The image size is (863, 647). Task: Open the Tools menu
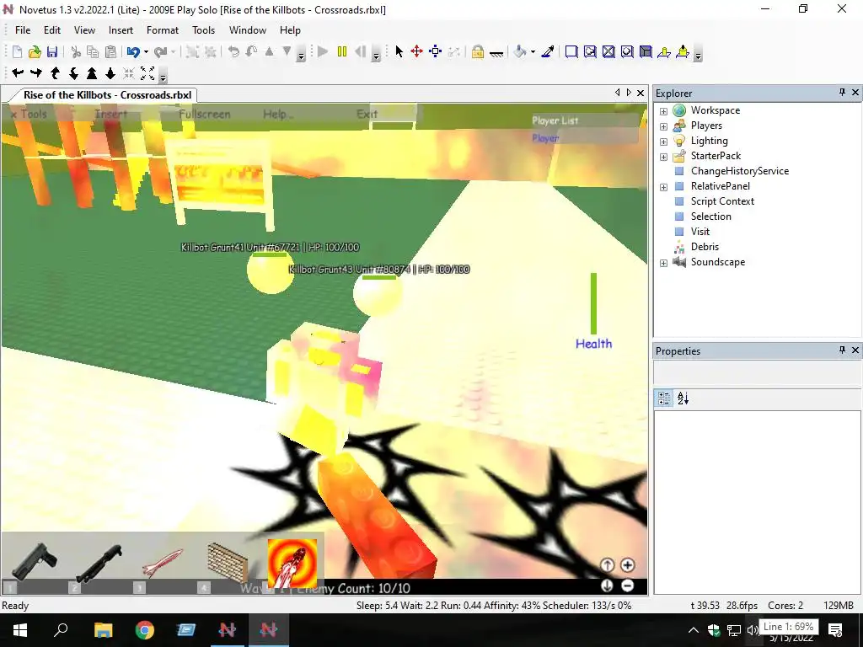coord(203,30)
